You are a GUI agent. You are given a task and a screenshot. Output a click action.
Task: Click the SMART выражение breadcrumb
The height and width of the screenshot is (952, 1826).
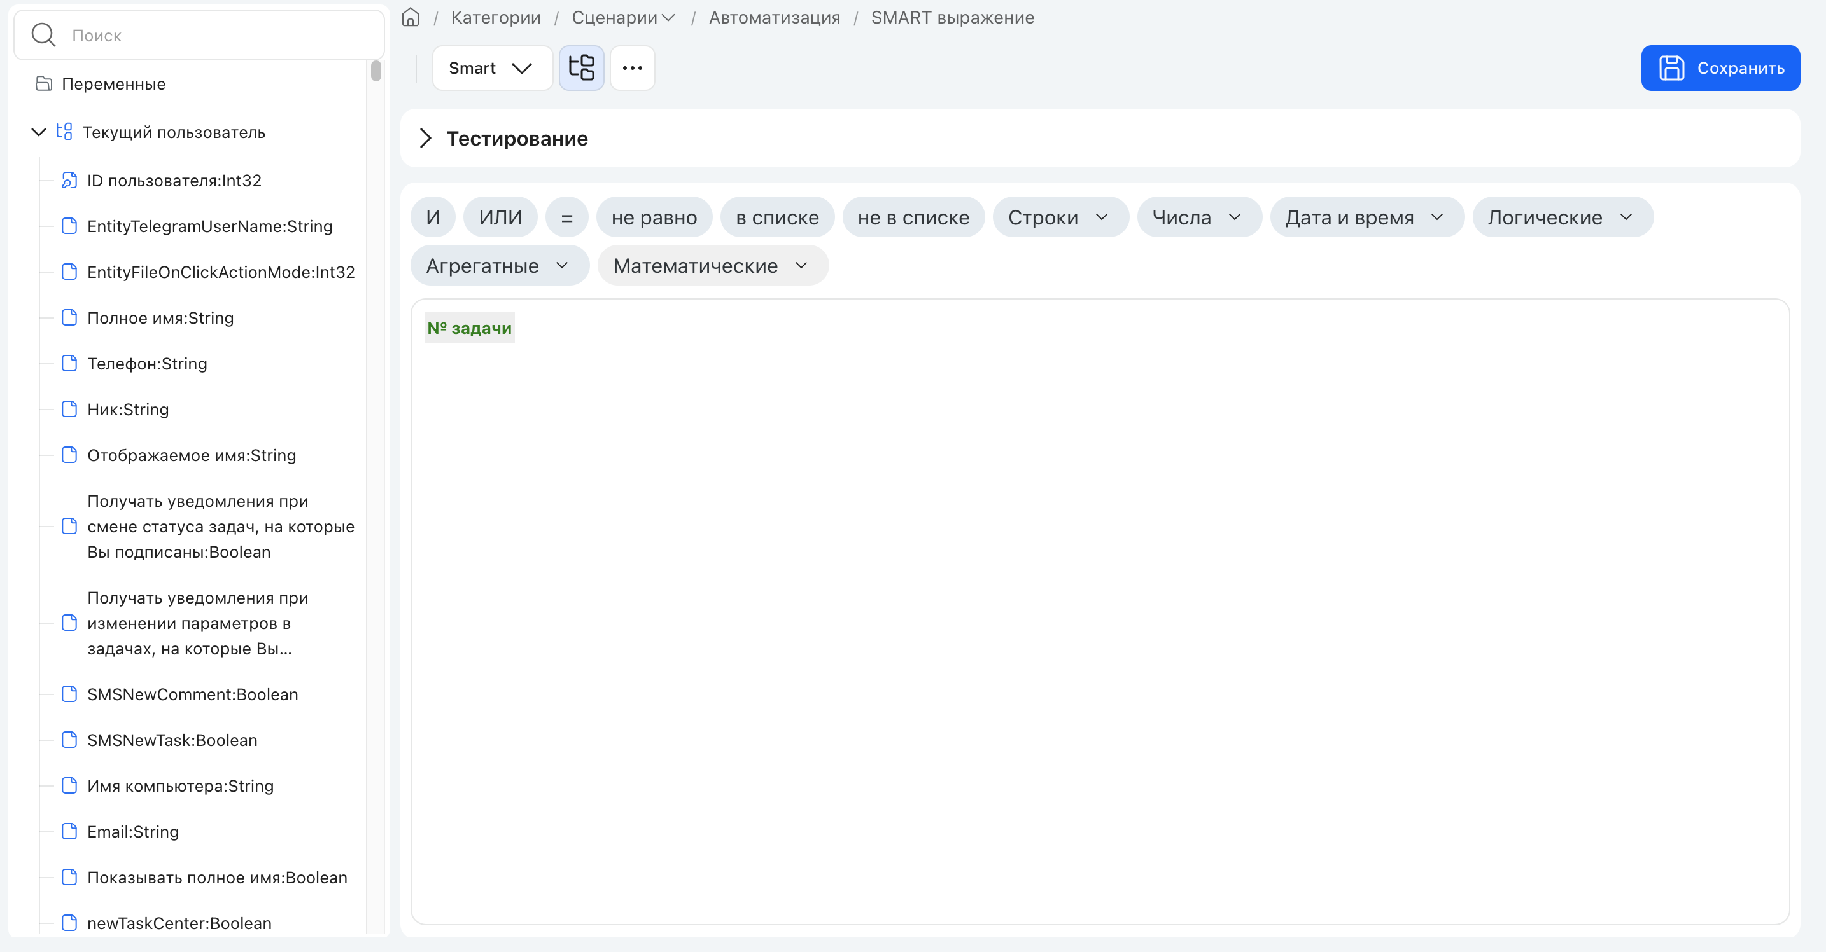952,18
